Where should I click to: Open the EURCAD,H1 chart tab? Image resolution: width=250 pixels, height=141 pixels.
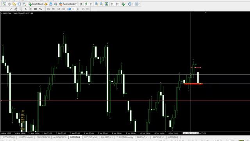tap(143, 137)
